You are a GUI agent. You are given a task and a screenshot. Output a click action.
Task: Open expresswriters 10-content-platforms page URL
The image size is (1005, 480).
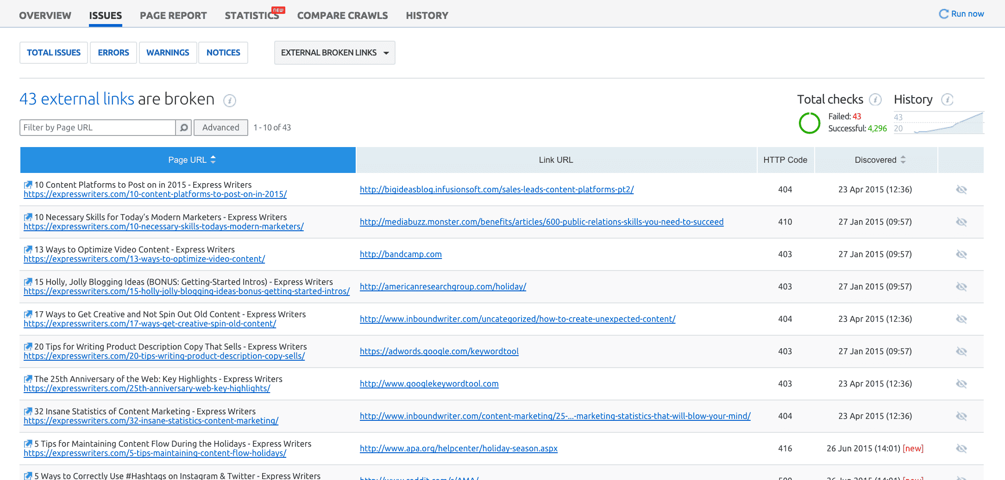(x=155, y=194)
